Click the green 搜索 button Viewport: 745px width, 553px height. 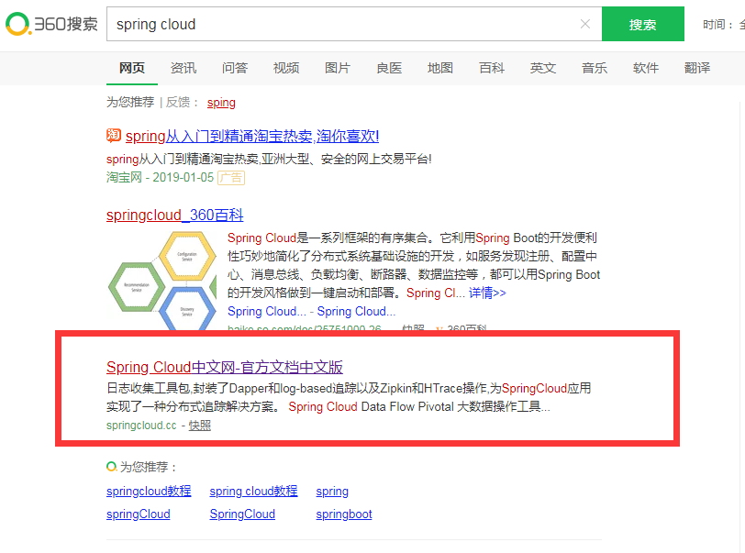pyautogui.click(x=643, y=24)
